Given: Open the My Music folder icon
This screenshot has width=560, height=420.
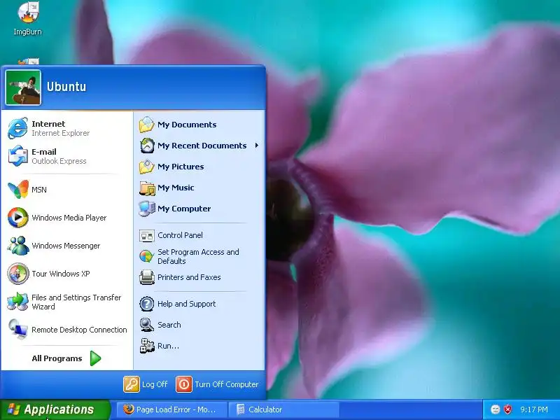Looking at the screenshot, I should click(x=147, y=188).
